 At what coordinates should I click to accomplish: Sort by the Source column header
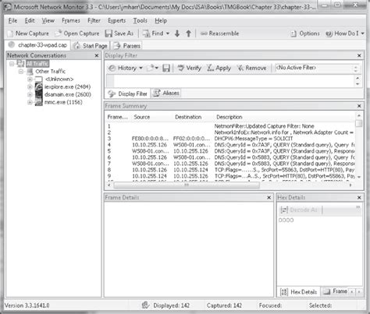coord(142,117)
